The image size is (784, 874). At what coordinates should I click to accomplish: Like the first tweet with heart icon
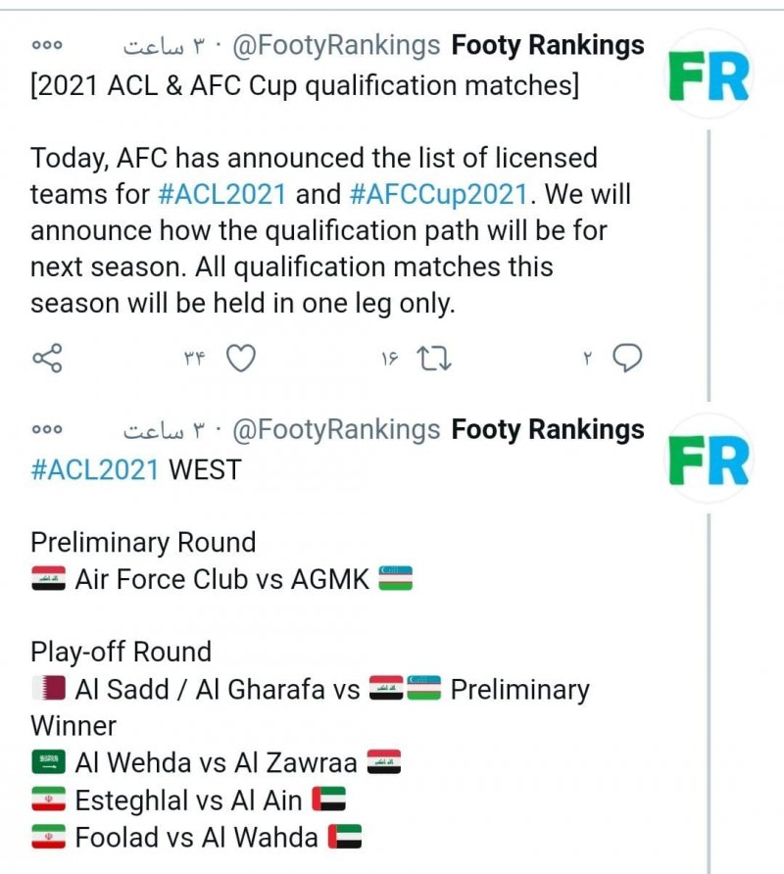coord(241,359)
